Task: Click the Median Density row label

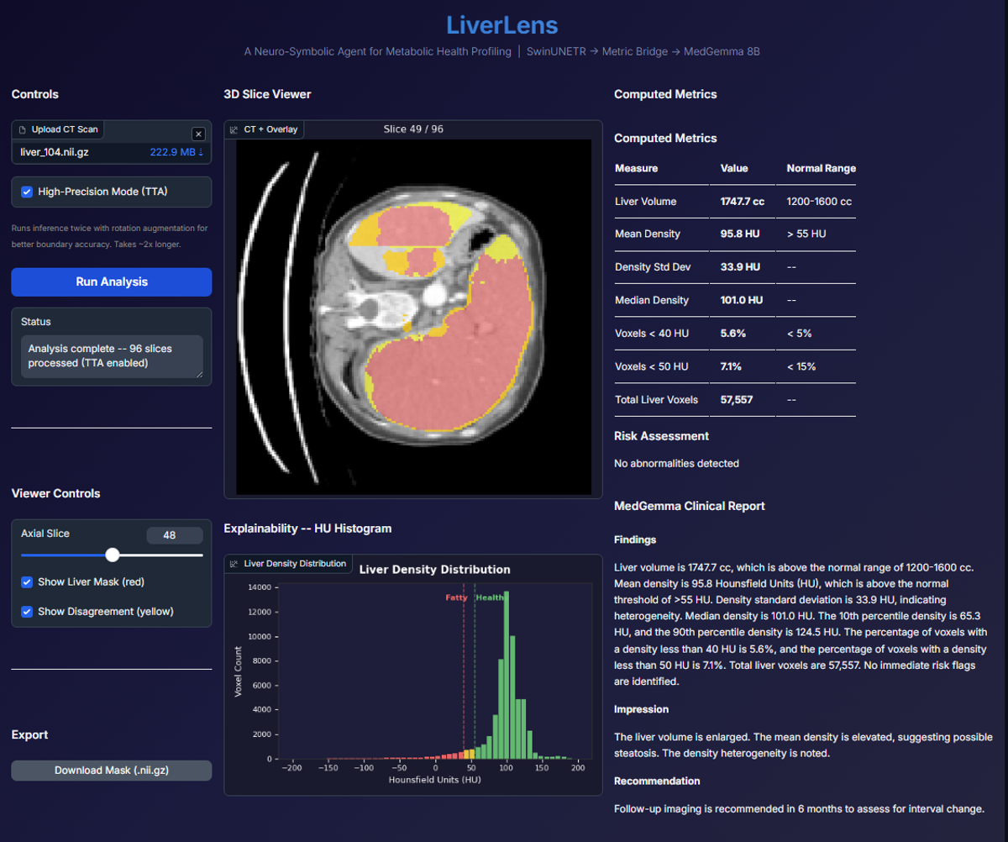Action: (x=652, y=300)
